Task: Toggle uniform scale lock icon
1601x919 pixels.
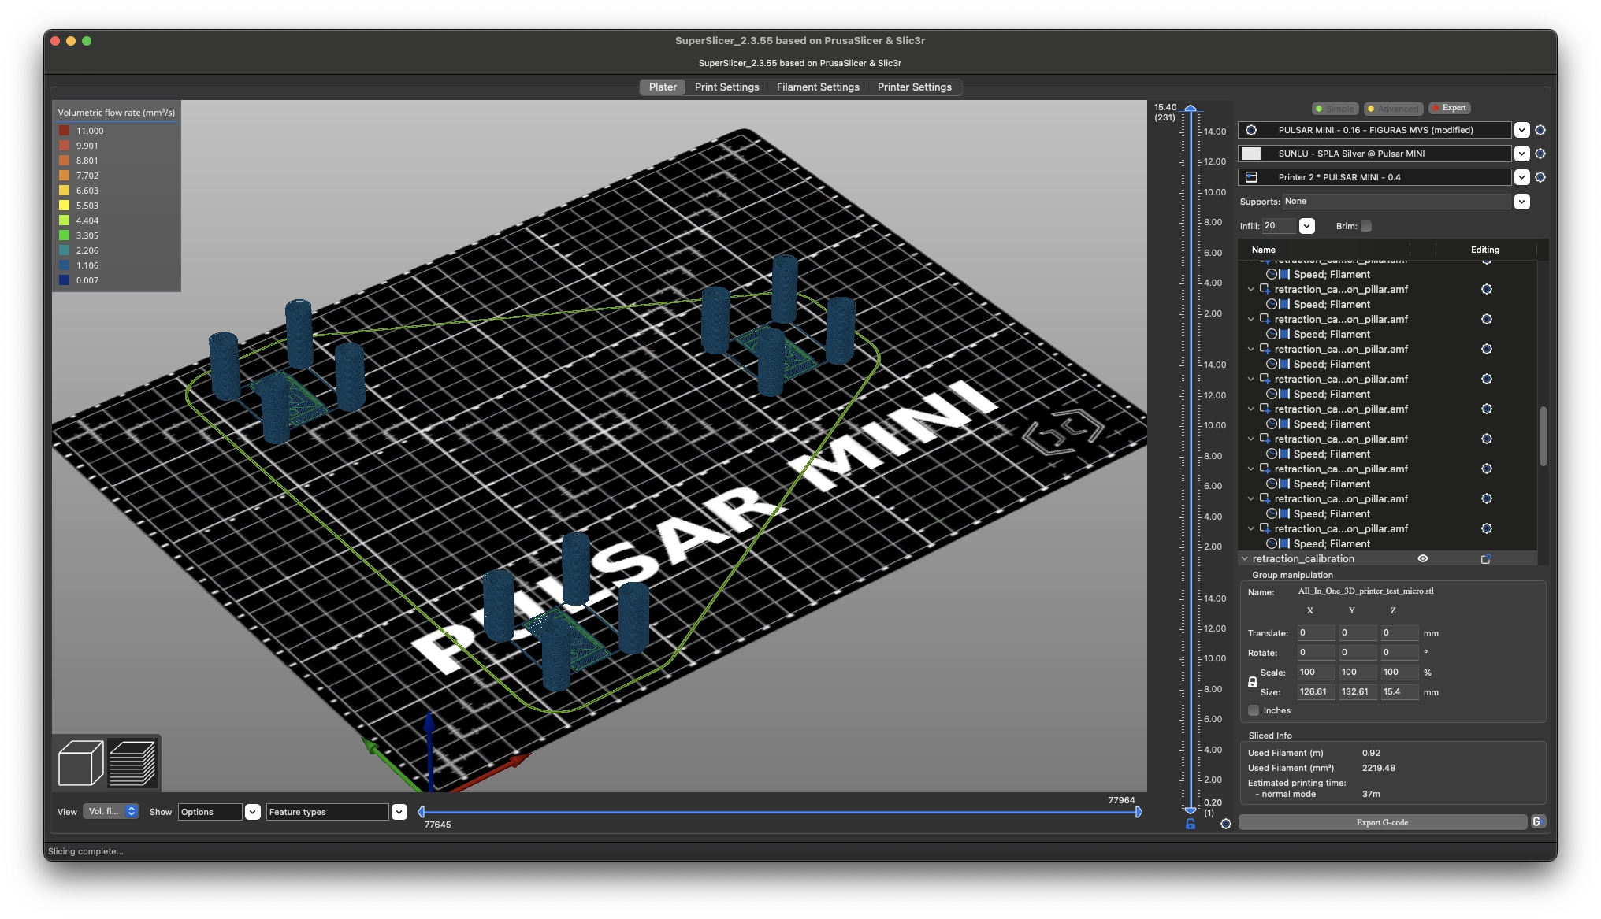Action: (x=1253, y=682)
